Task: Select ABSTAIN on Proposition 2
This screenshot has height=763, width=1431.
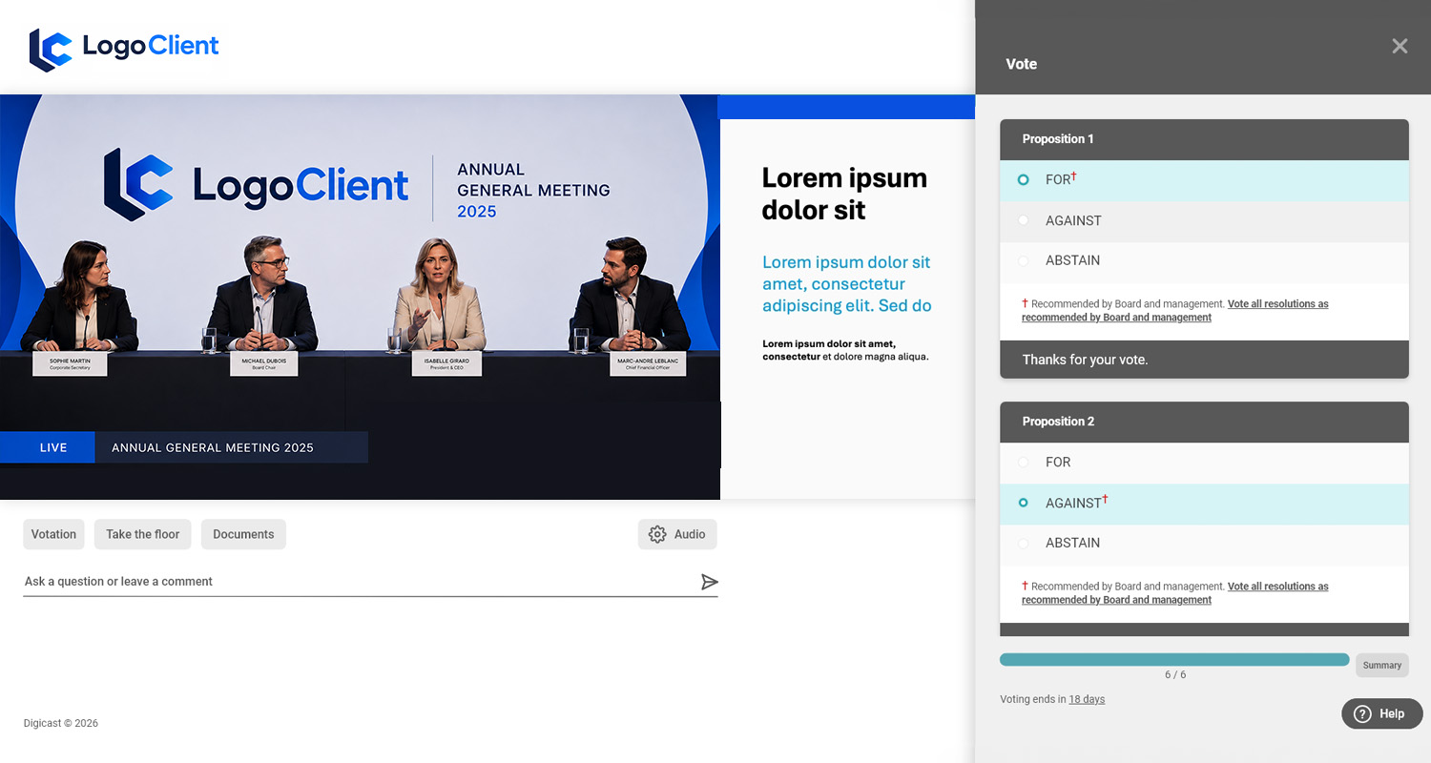Action: 1204,544
